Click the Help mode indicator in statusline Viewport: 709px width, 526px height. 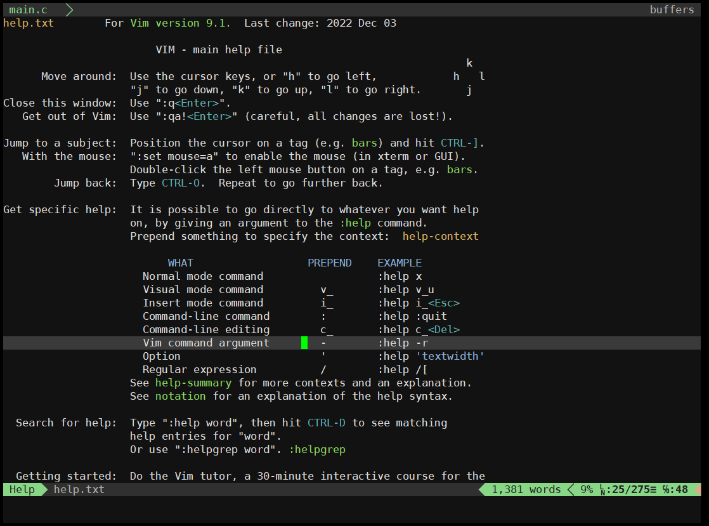tap(22, 489)
